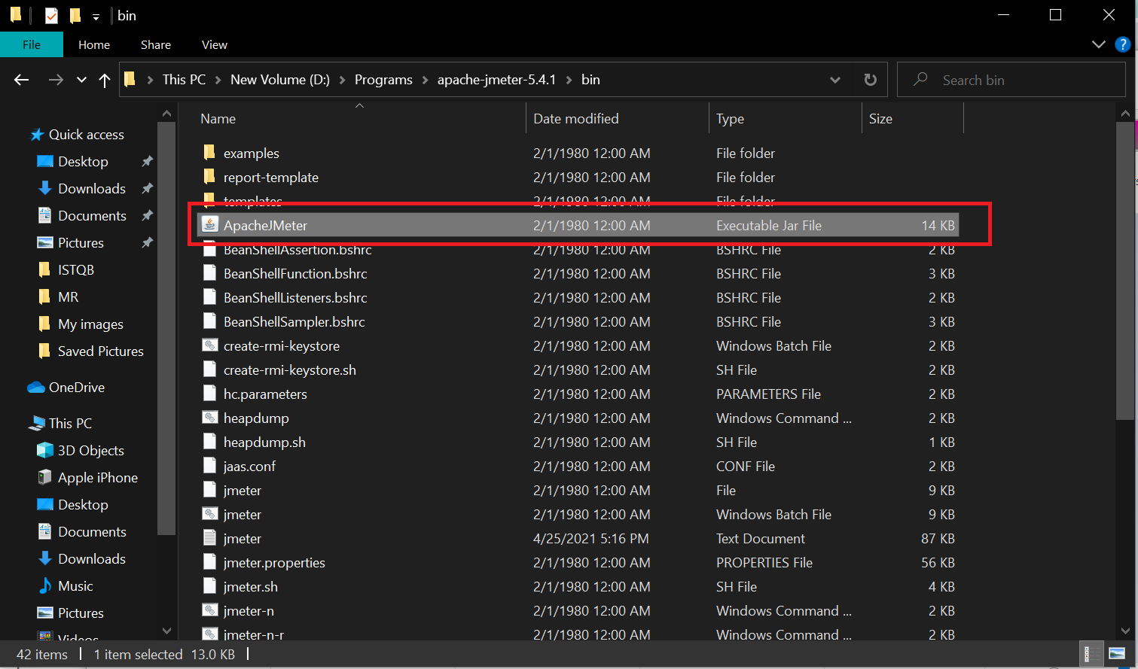Open My images in Quick access
1138x669 pixels.
(x=90, y=324)
